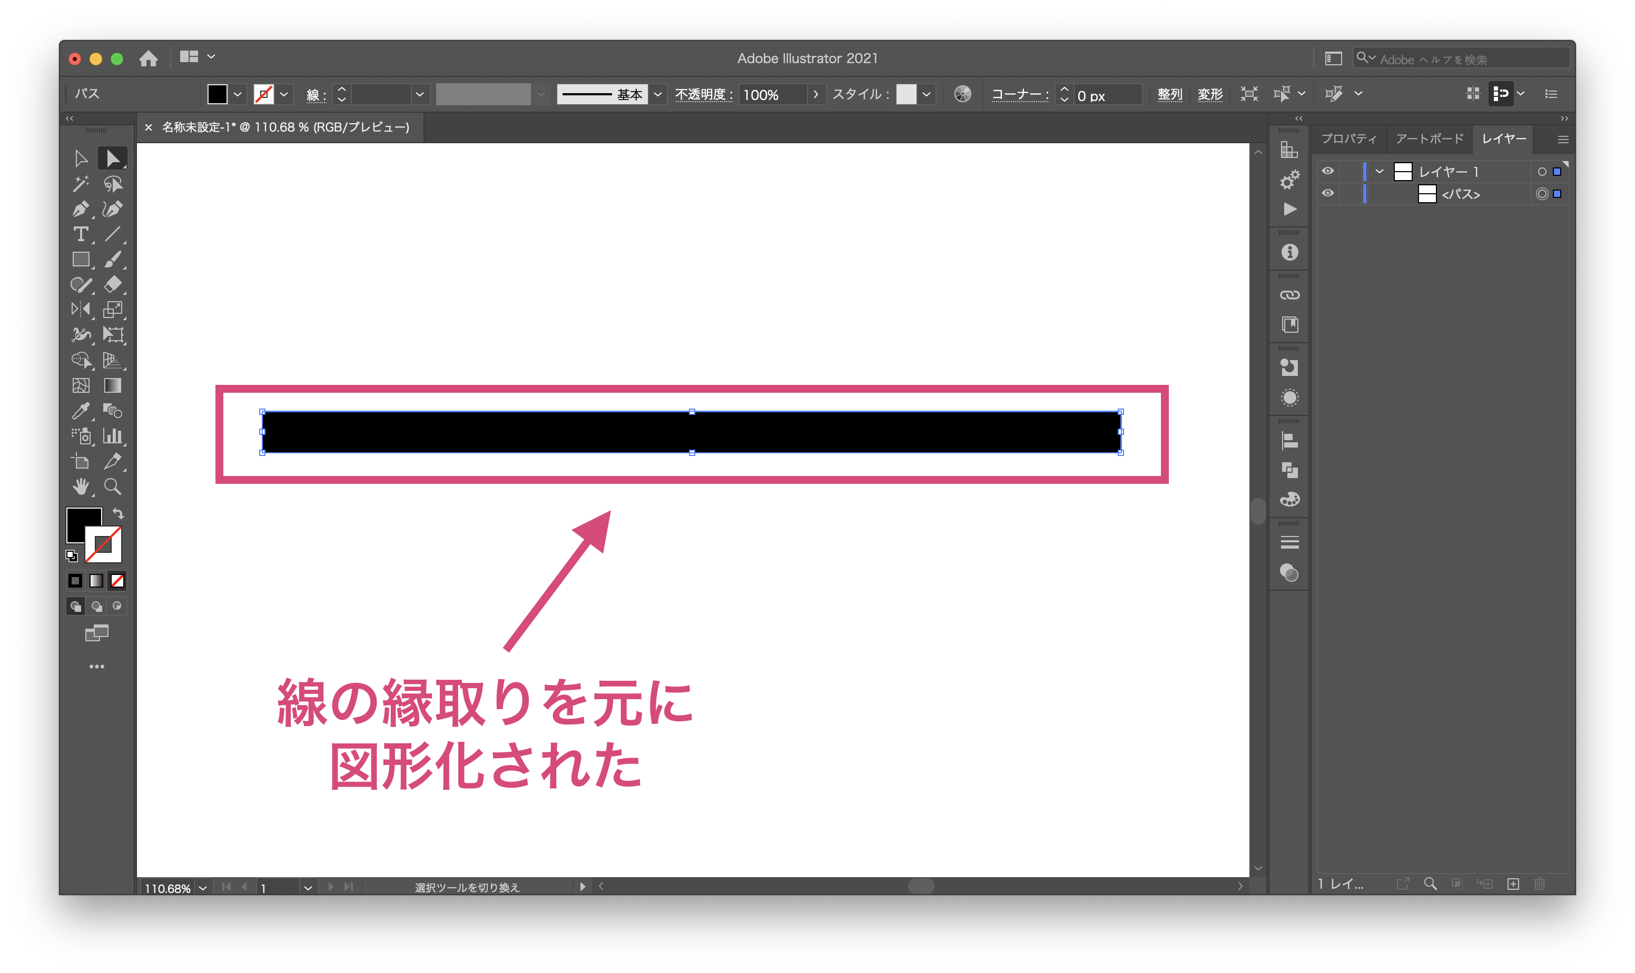
Task: Click the 不透明度 opacity label link
Action: pos(704,94)
